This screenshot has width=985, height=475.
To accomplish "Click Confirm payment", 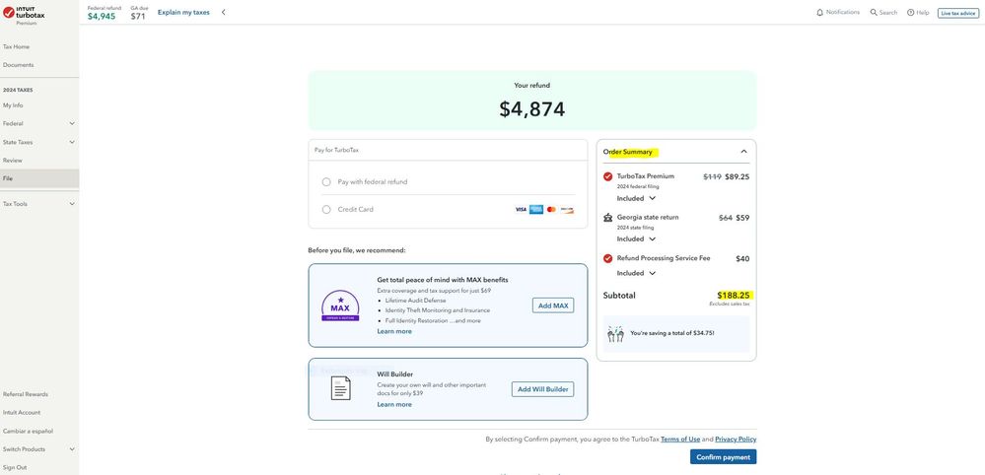I will [723, 457].
